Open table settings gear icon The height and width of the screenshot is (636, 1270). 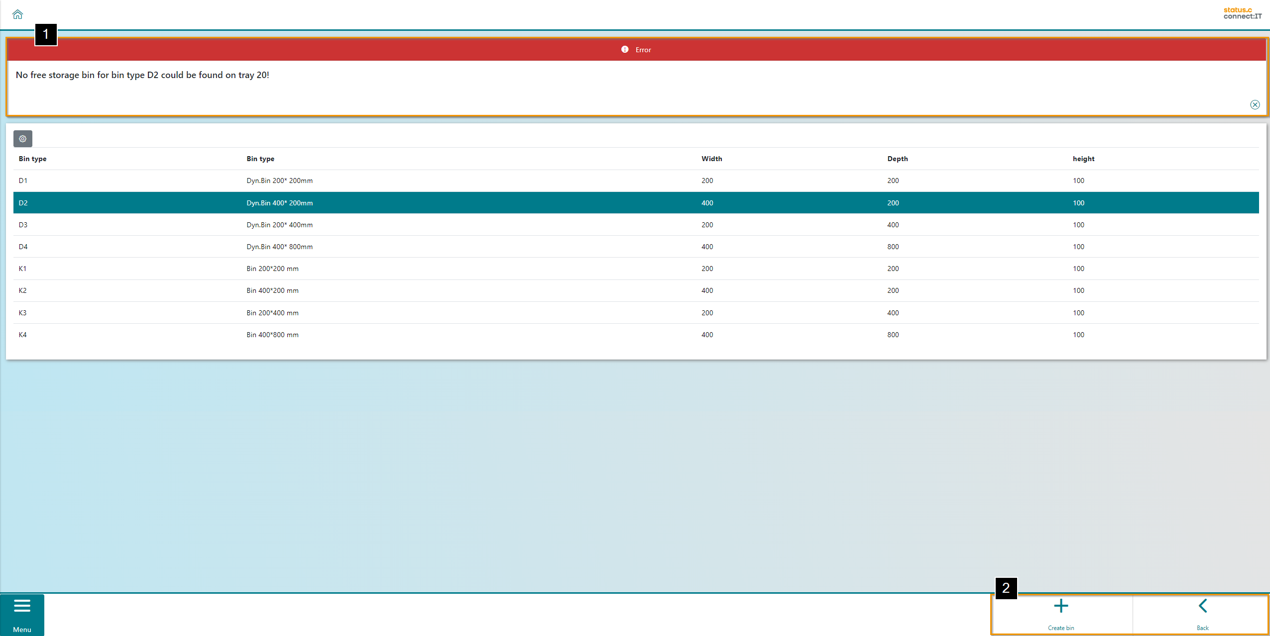click(23, 139)
